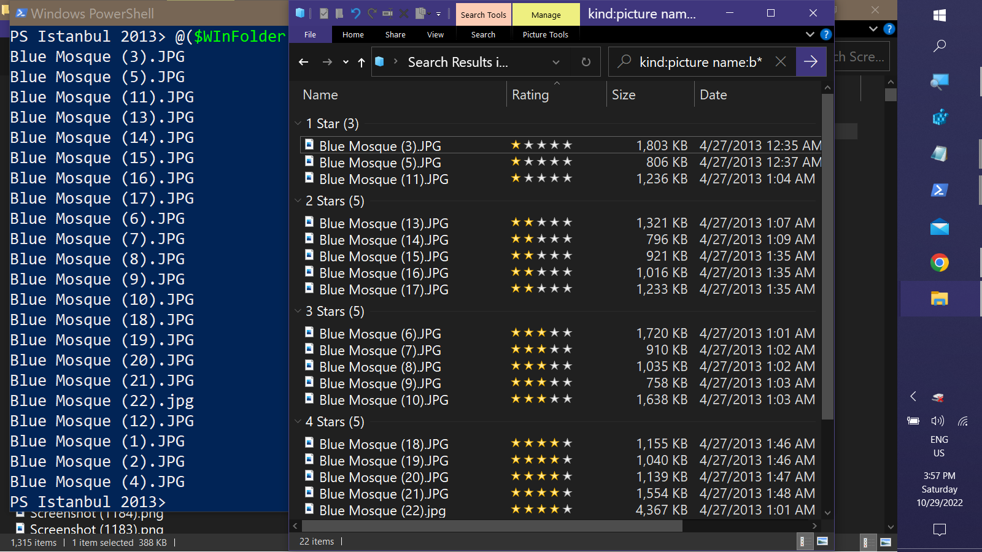The image size is (982, 552).
Task: Toggle large icons view in background Explorer window
Action: pyautogui.click(x=886, y=542)
